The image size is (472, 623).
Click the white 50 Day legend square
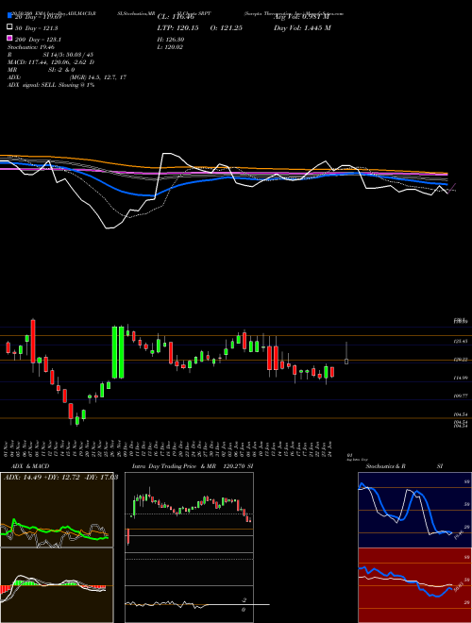point(9,27)
